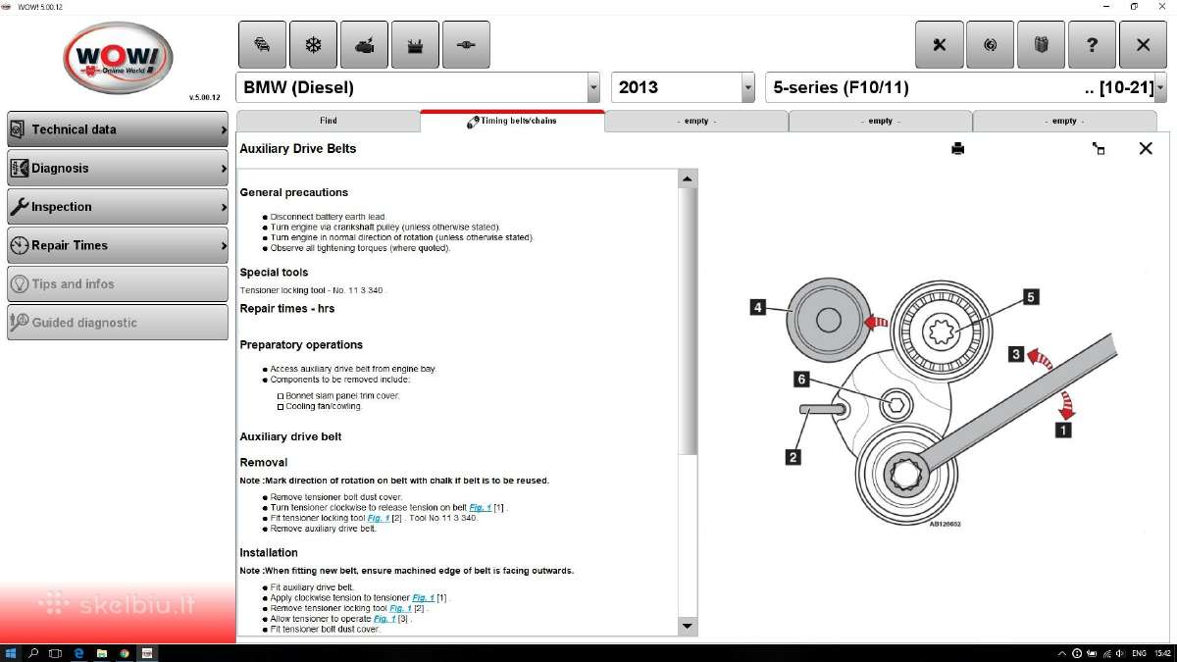Screen dimensions: 1177x662
Task: Open the Diagnosis menu
Action: click(x=118, y=168)
